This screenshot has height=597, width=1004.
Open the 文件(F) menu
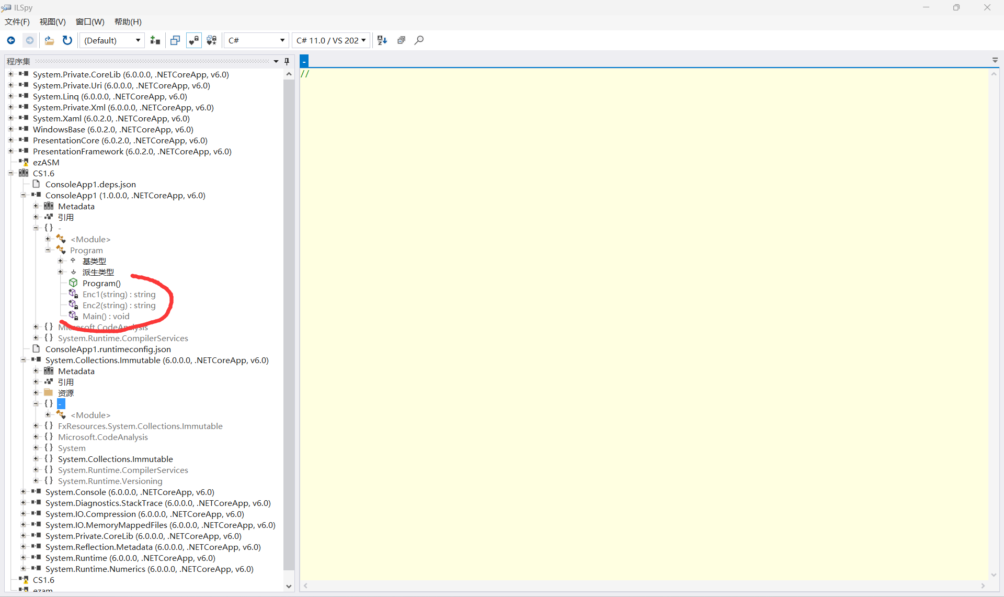(x=17, y=21)
